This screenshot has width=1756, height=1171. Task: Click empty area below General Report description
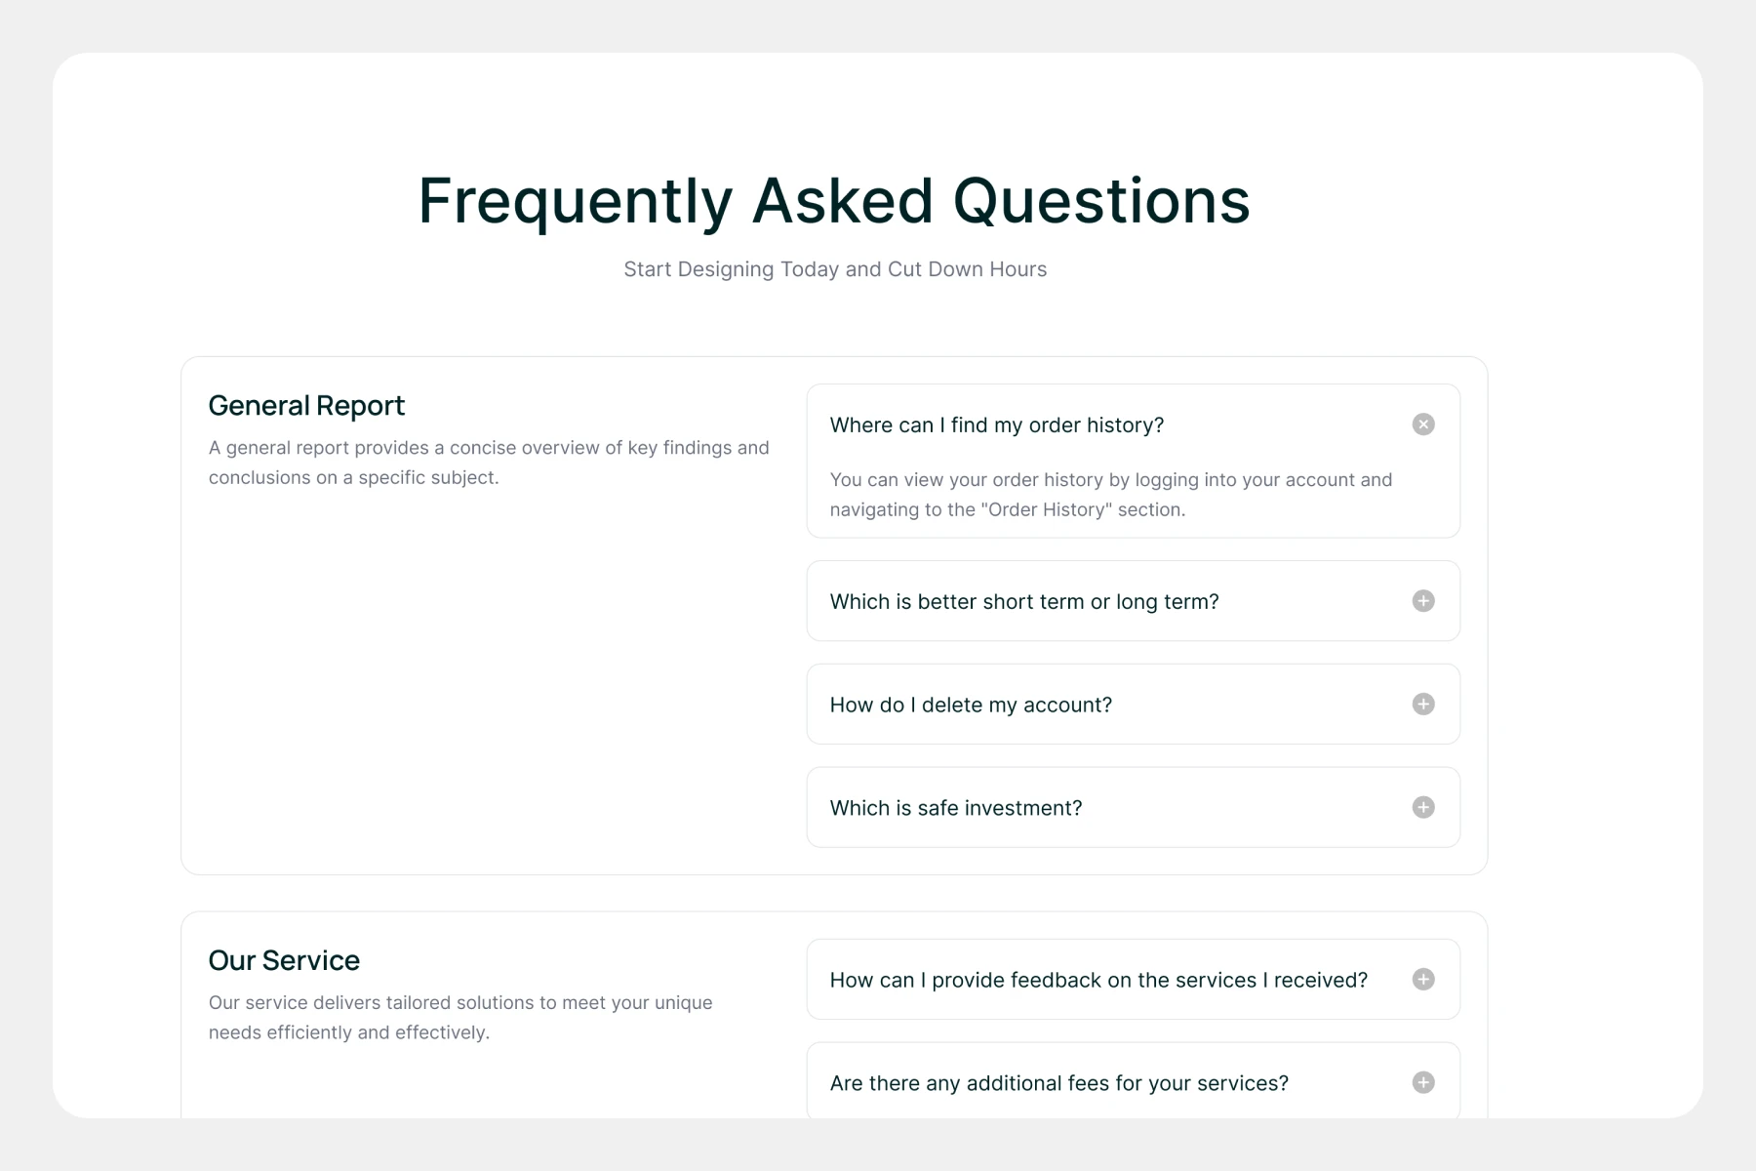[x=488, y=683]
